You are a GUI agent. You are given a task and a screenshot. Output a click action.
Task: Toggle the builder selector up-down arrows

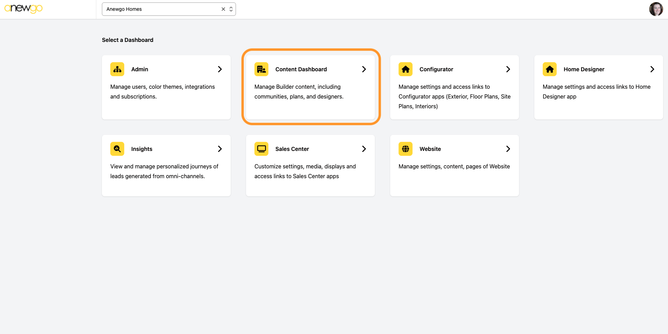coord(231,9)
